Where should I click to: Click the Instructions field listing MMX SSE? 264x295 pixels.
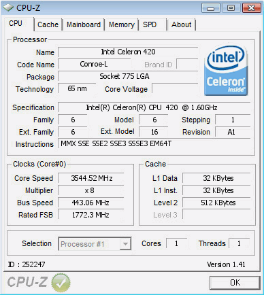tap(154, 143)
